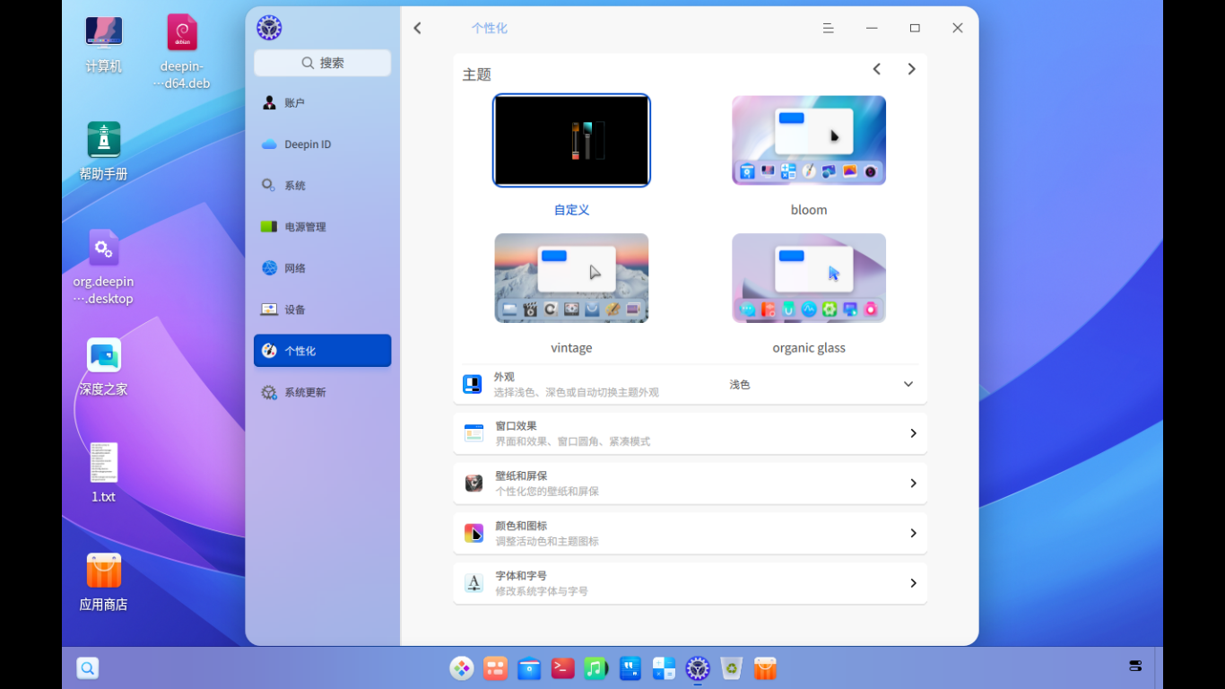Open the Deepin ID settings

click(322, 144)
